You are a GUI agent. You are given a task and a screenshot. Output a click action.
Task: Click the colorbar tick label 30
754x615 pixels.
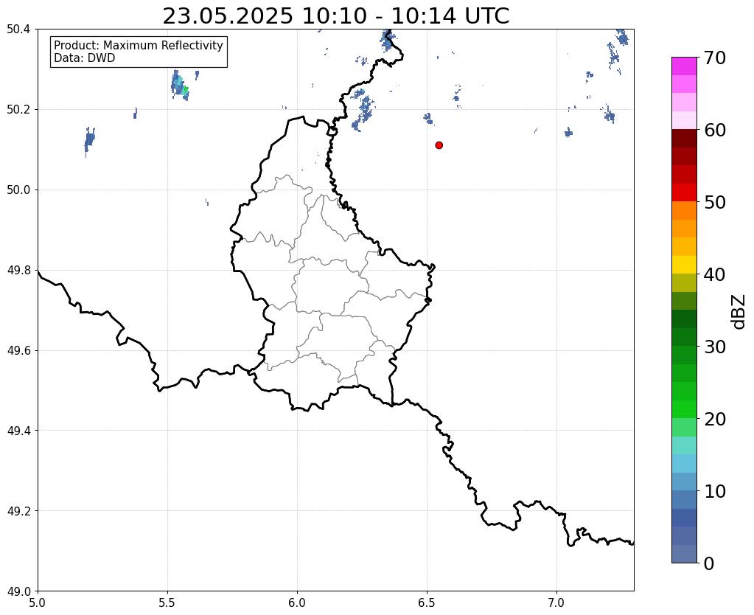coord(715,346)
